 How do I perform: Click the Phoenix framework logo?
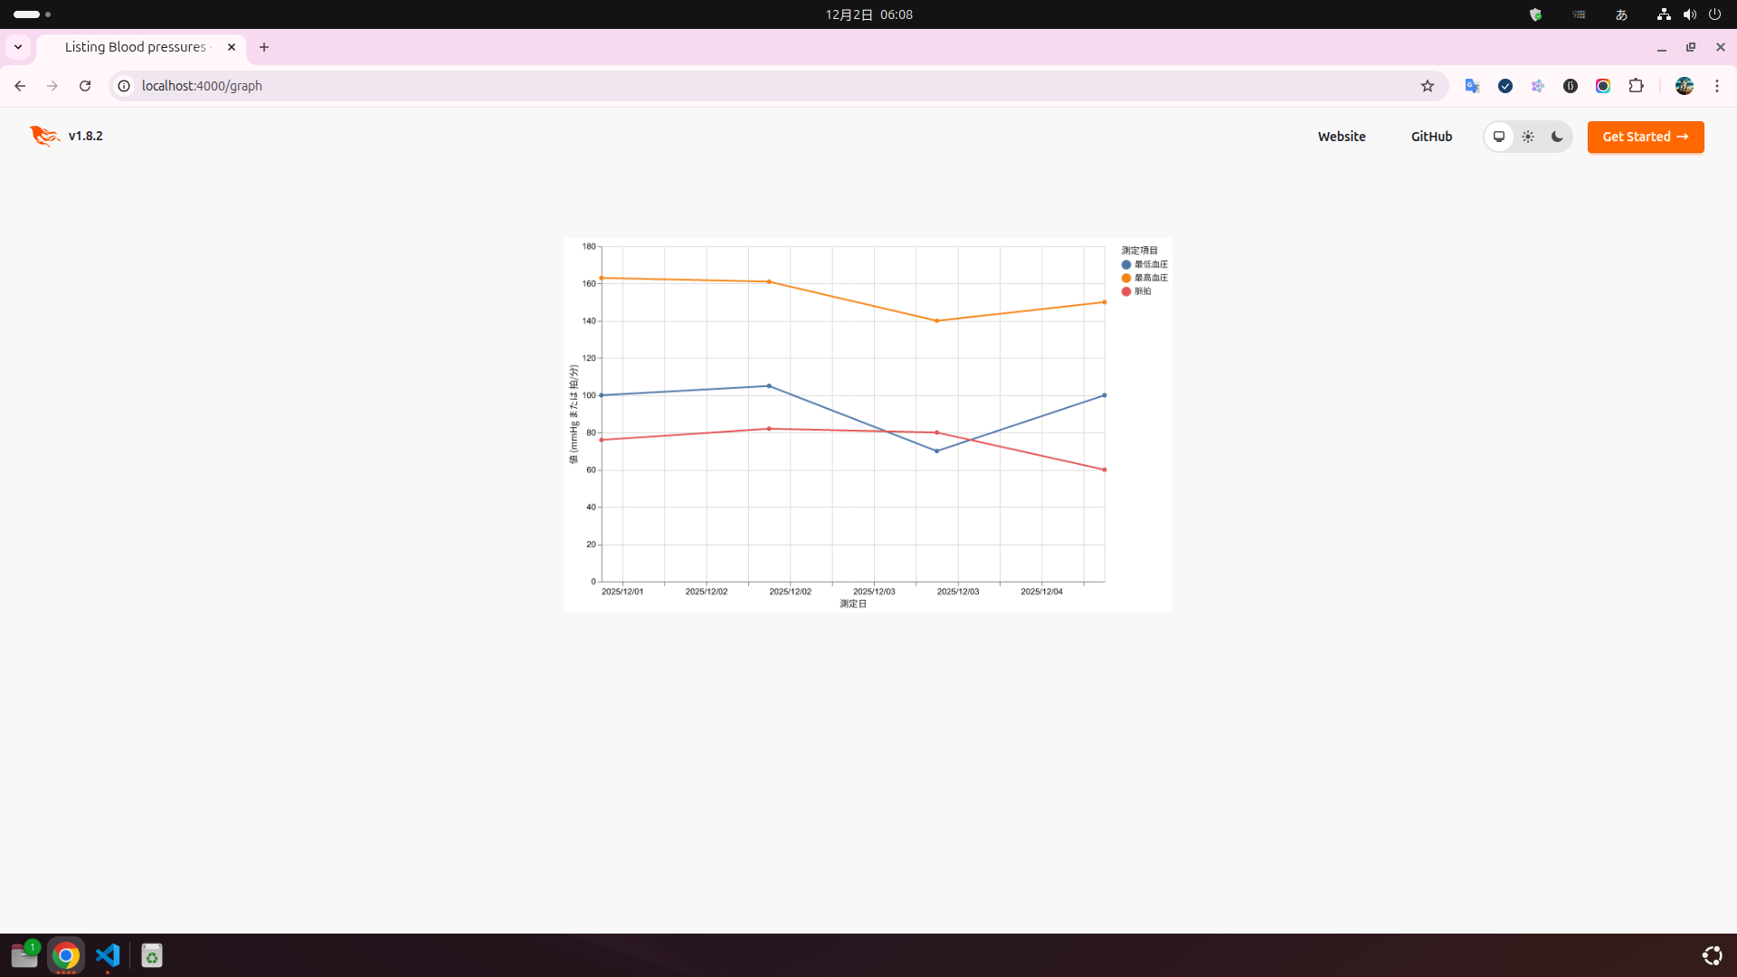43,136
